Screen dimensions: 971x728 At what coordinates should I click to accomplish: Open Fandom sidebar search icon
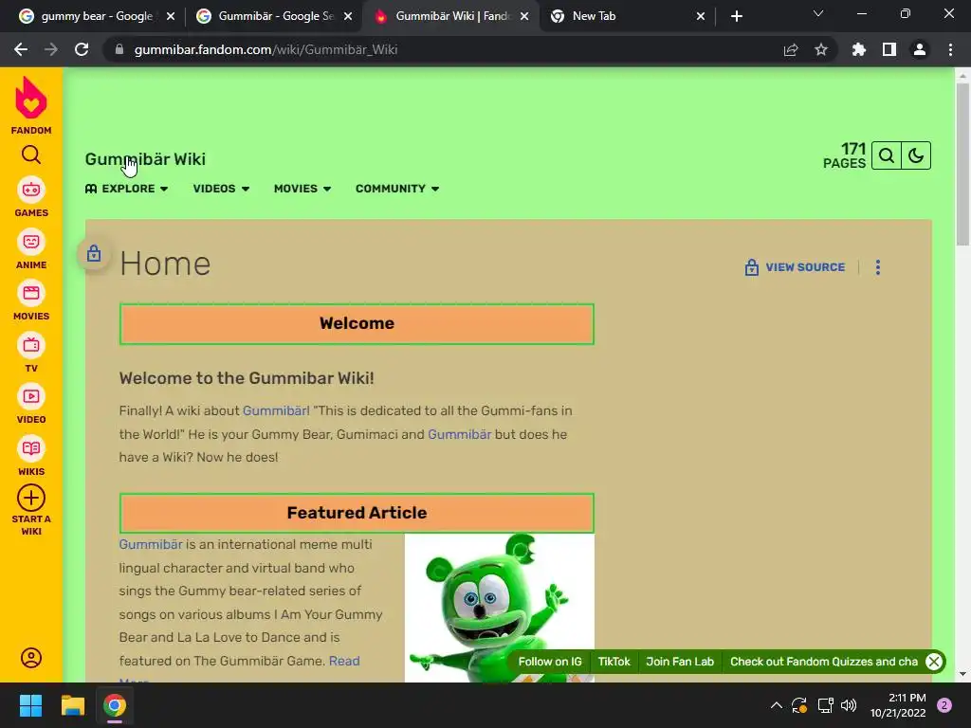(31, 155)
